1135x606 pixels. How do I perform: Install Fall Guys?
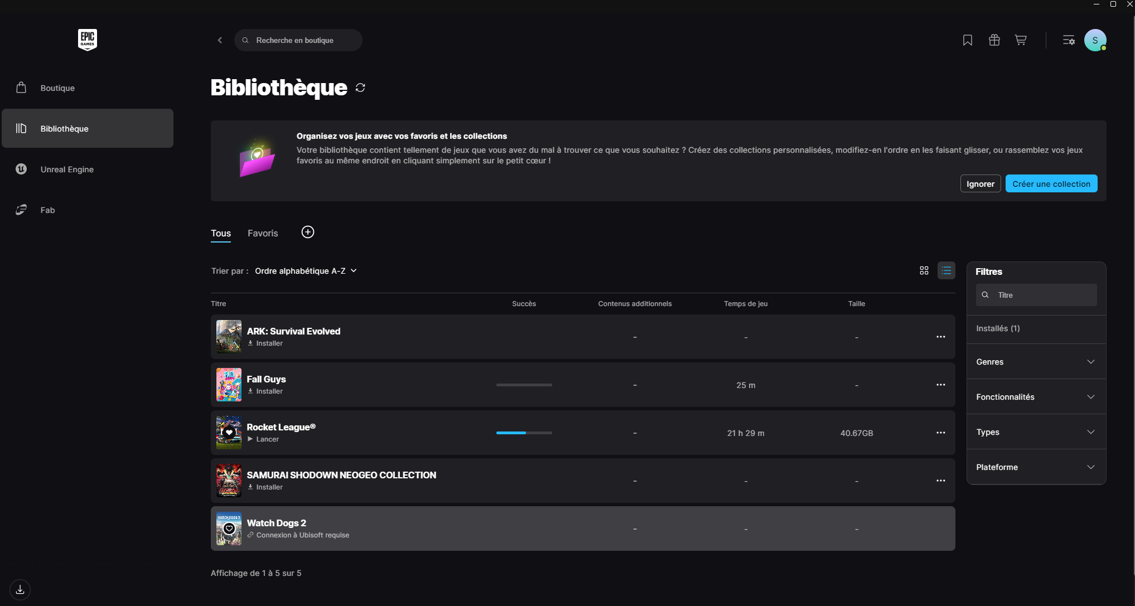point(265,391)
